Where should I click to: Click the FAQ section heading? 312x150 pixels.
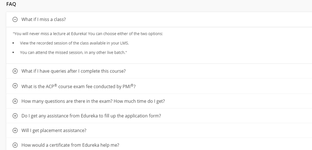[11, 4]
